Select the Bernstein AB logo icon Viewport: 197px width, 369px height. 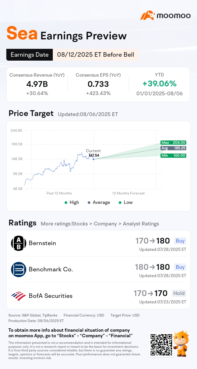[19, 243]
